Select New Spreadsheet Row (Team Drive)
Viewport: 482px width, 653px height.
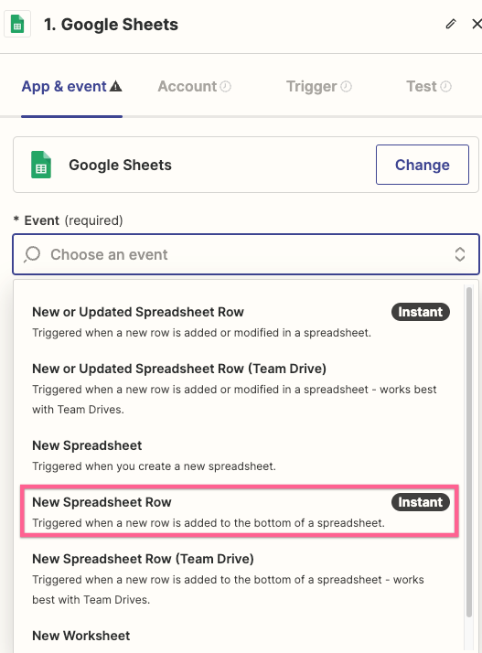click(x=241, y=578)
